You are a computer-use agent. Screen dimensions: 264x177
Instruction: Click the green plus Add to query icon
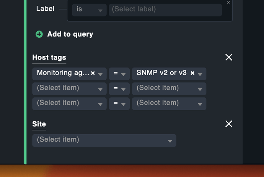click(39, 34)
